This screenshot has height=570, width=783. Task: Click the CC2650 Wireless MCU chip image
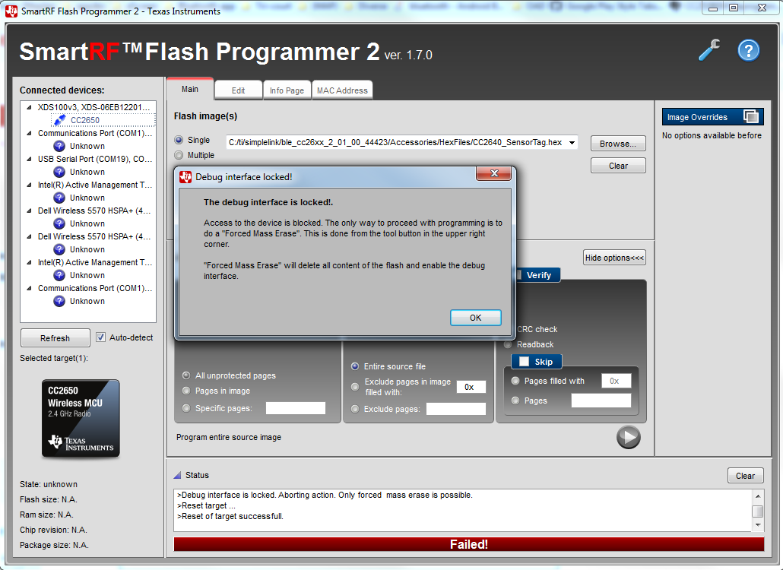pyautogui.click(x=81, y=418)
